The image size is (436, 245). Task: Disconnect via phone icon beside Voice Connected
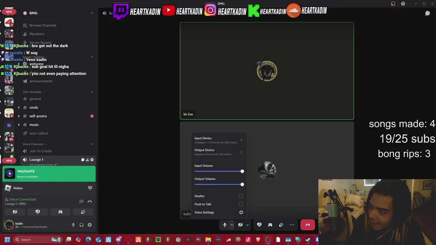tap(90, 201)
